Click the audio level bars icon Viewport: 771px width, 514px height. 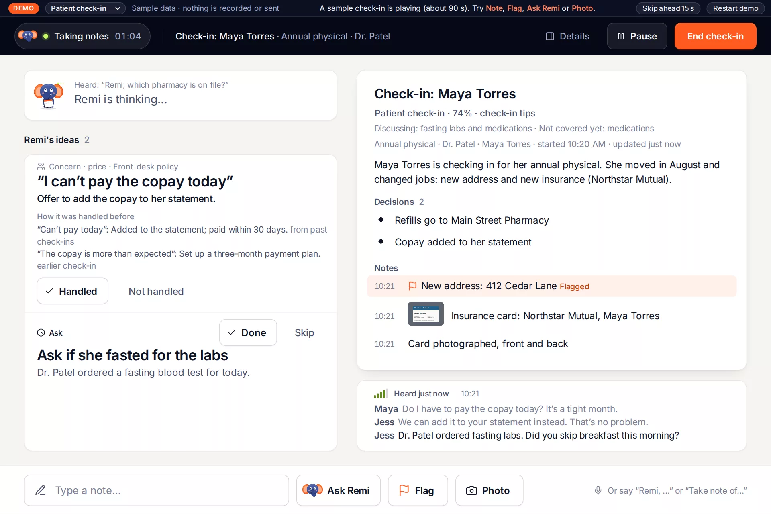point(381,394)
